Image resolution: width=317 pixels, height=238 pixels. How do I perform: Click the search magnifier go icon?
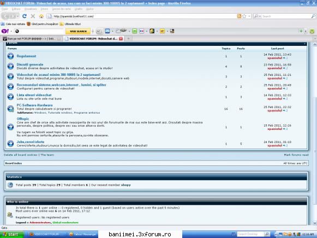pos(313,16)
